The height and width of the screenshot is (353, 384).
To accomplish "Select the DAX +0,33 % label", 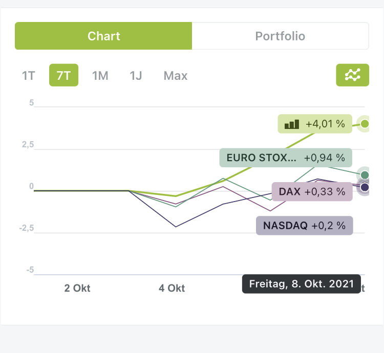I will coord(312,192).
